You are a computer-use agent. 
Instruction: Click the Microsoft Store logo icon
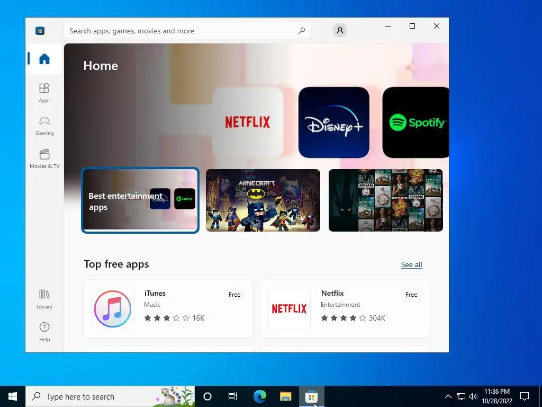40,30
